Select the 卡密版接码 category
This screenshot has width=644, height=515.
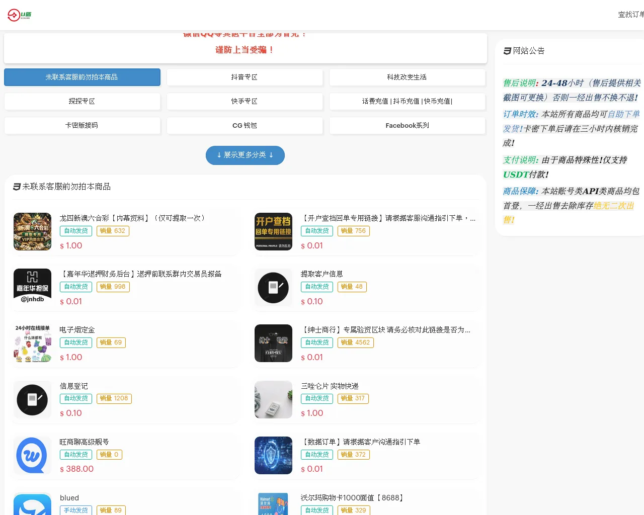pyautogui.click(x=82, y=125)
